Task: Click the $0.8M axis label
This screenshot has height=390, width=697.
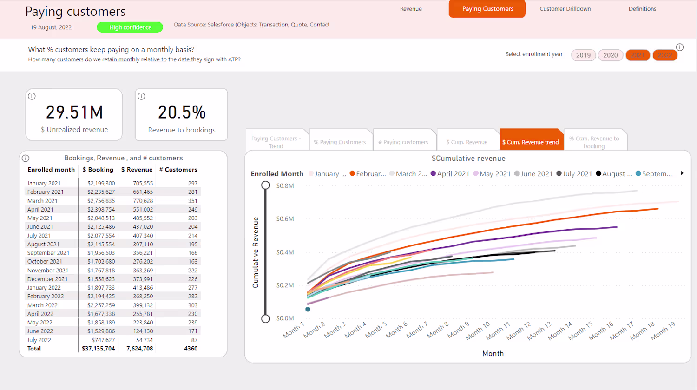Action: pos(285,186)
